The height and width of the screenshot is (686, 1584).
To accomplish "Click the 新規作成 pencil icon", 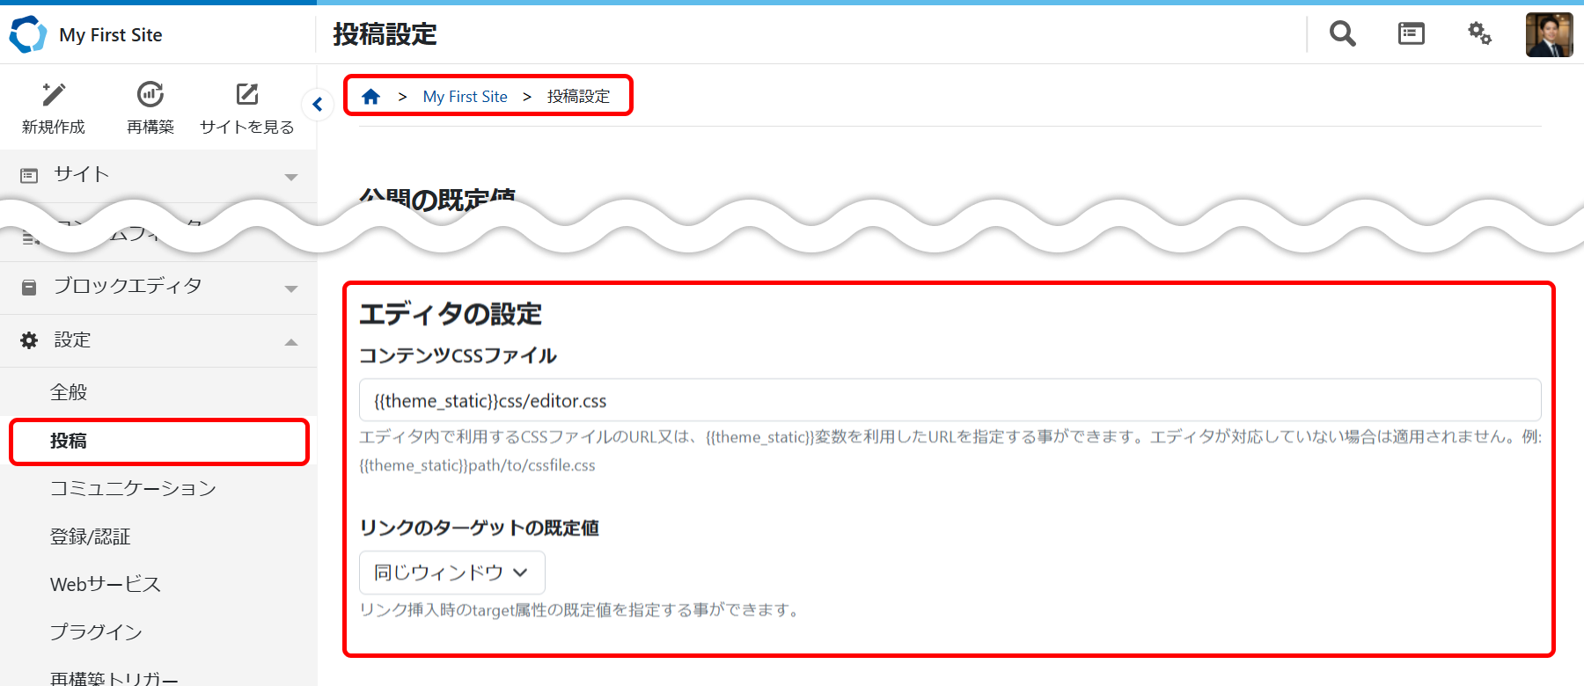I will [54, 95].
